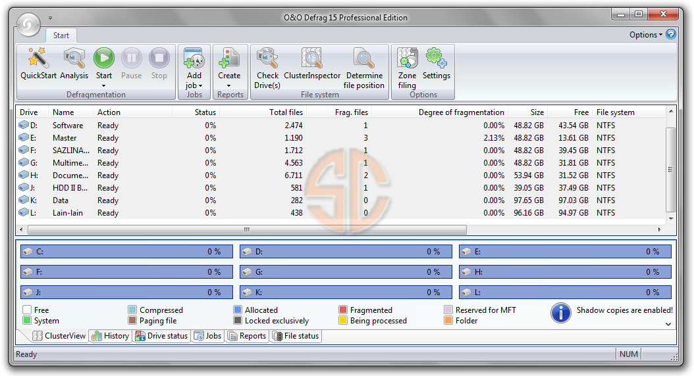Open the Options dropdown menu

coord(646,34)
